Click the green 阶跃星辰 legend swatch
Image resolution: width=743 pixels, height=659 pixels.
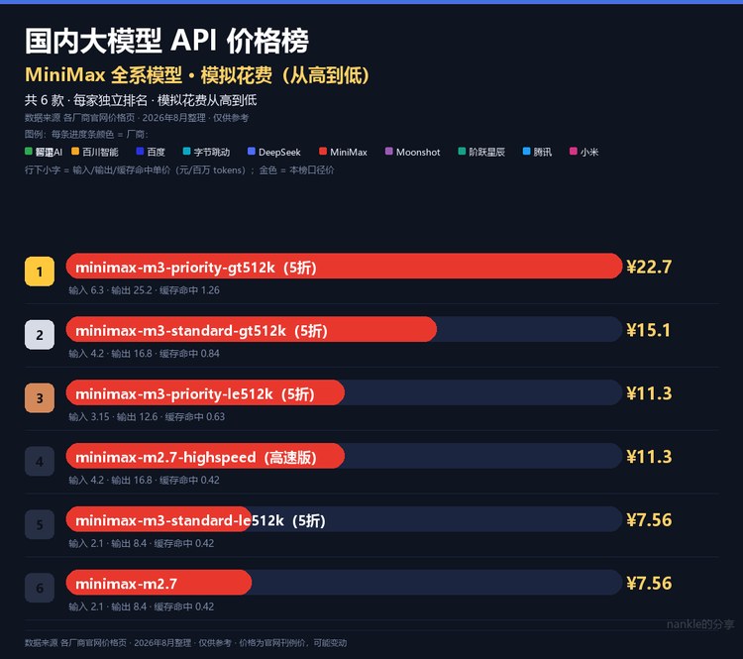(462, 152)
